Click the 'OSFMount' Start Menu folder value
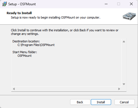This screenshot has width=138, height=108. [24, 56]
